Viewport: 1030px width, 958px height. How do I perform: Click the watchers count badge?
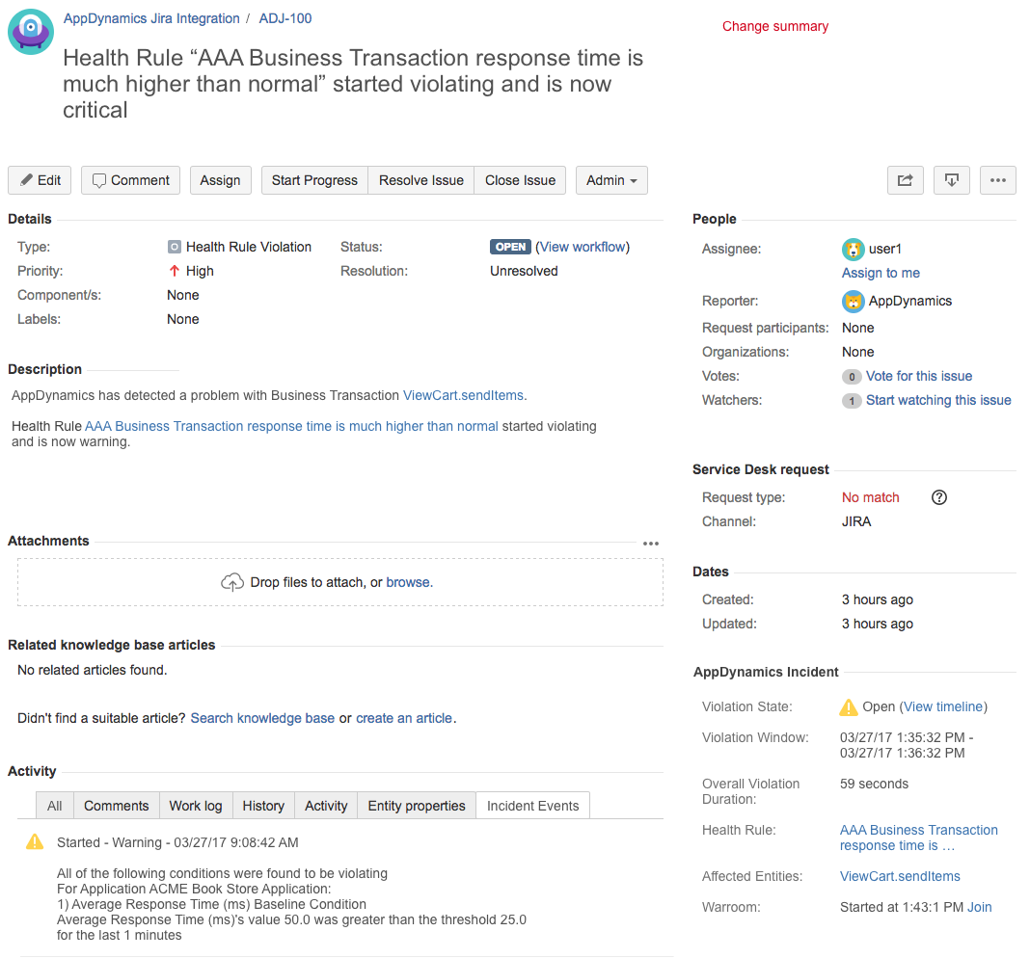click(x=852, y=401)
